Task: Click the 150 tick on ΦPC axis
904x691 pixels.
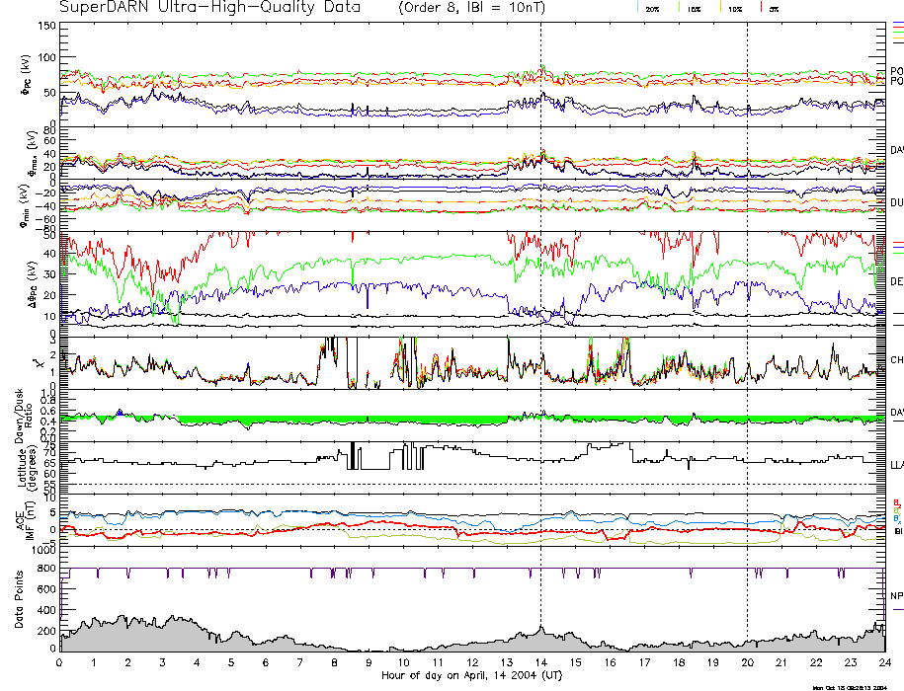Action: pos(46,26)
